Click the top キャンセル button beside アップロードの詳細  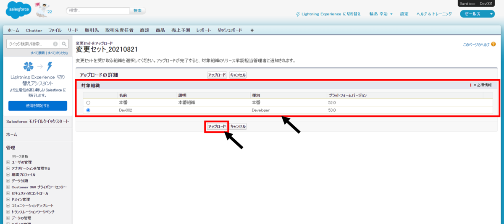238,75
